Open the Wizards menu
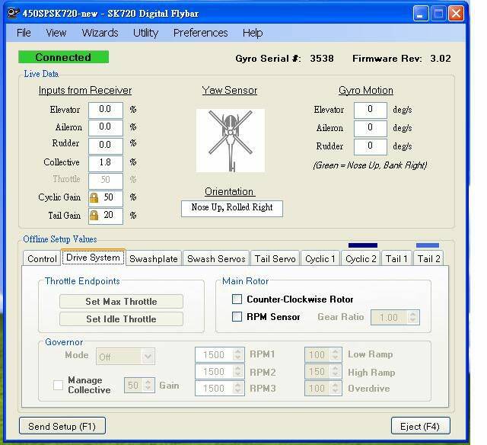The image size is (487, 445). tap(100, 33)
